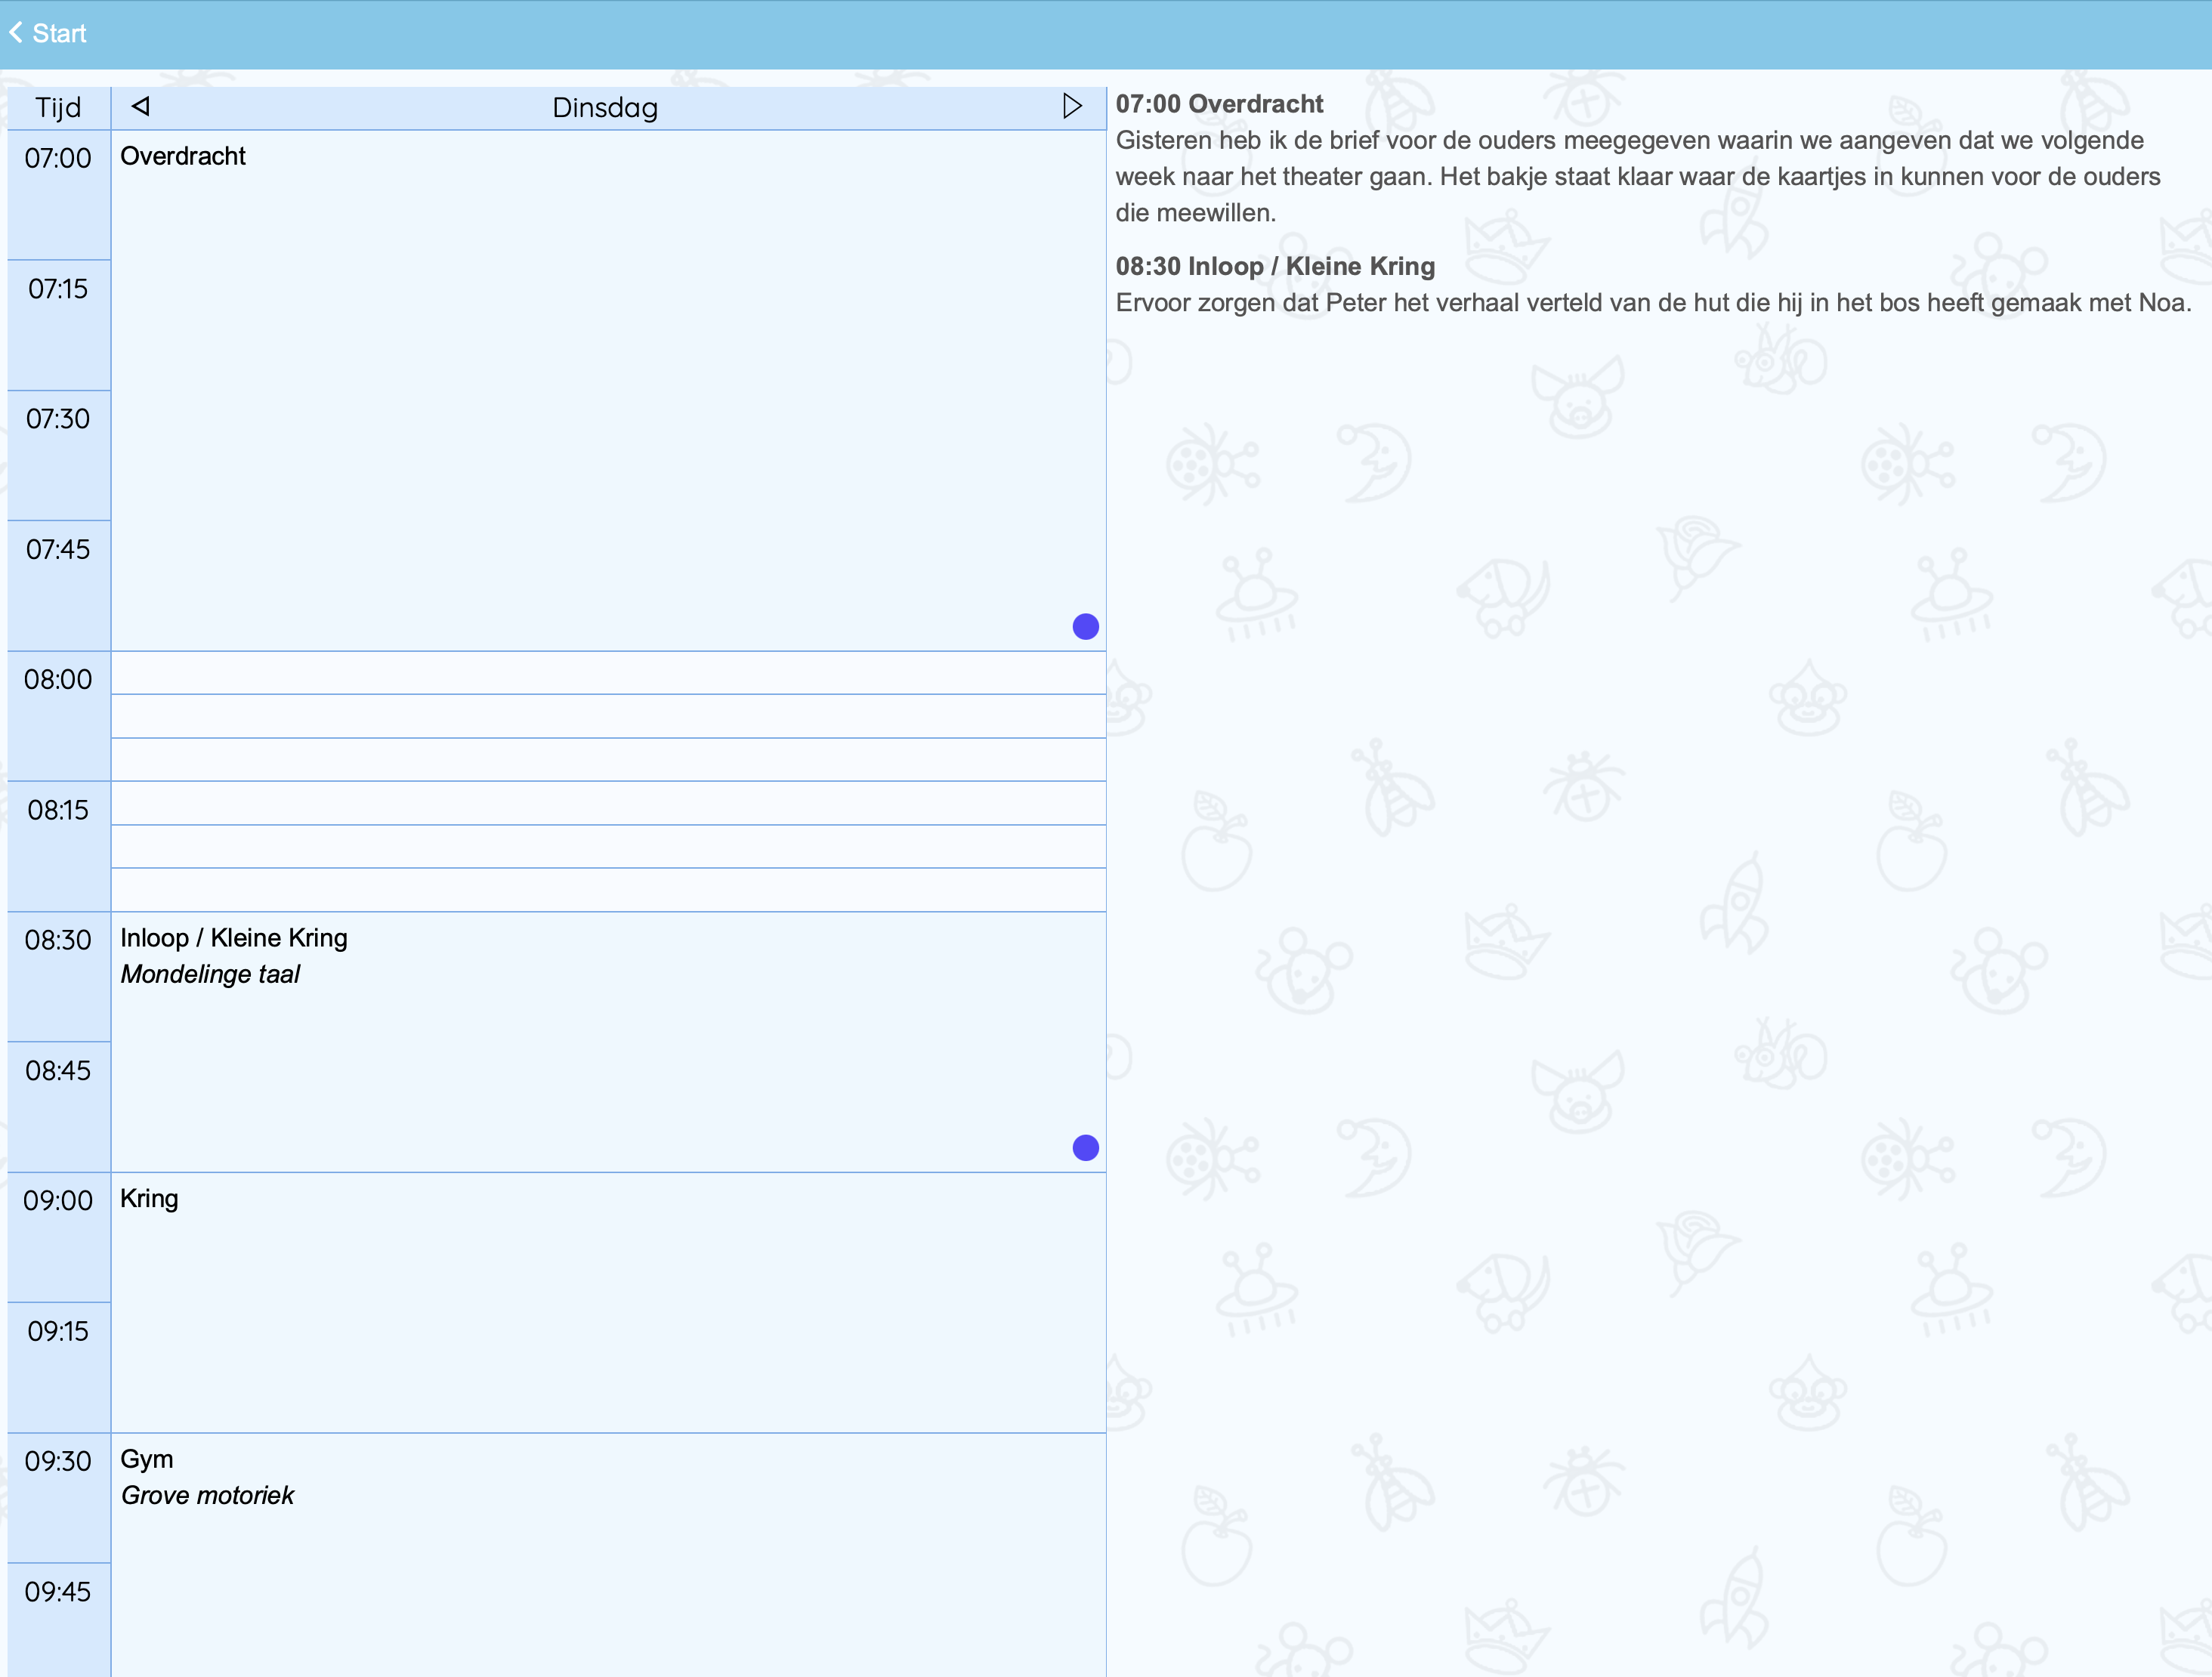Click the Mondelinge taal subtitle

(x=210, y=974)
